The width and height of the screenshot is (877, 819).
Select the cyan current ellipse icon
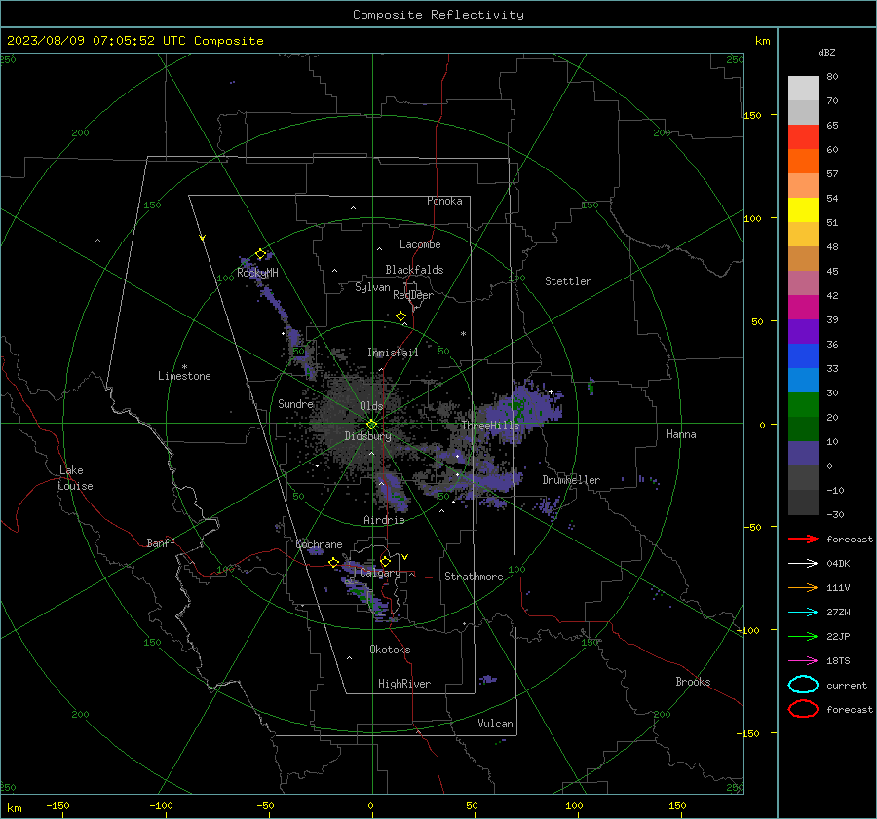803,685
